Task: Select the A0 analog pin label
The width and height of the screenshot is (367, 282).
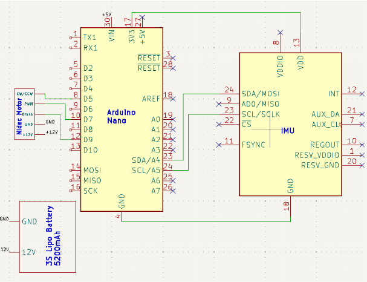Action: (x=155, y=119)
